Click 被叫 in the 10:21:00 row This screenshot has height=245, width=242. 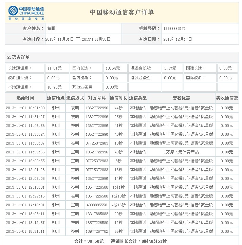[x=75, y=108]
